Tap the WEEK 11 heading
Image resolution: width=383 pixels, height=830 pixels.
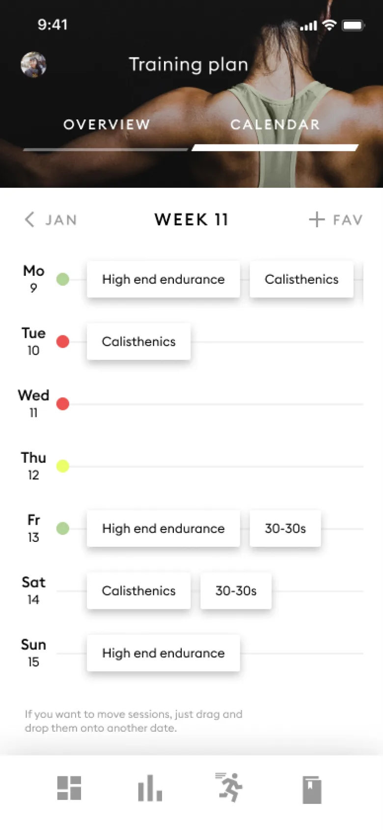191,219
